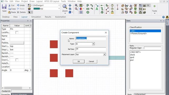The height and width of the screenshot is (95, 169).
Task: Select <Power/Ground> classification
Action: point(138,34)
